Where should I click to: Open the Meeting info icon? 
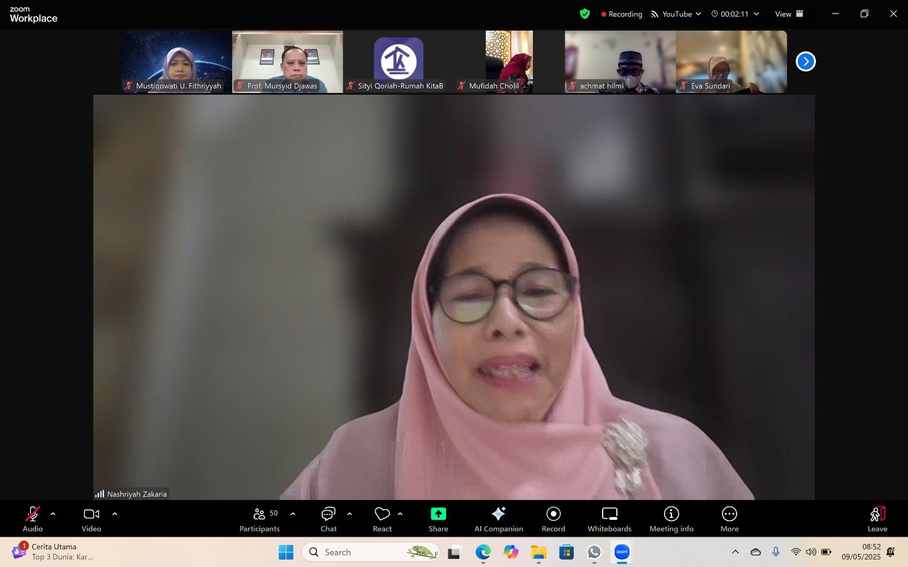pos(671,514)
